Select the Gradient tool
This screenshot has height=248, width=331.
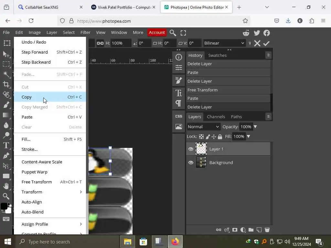click(6, 115)
